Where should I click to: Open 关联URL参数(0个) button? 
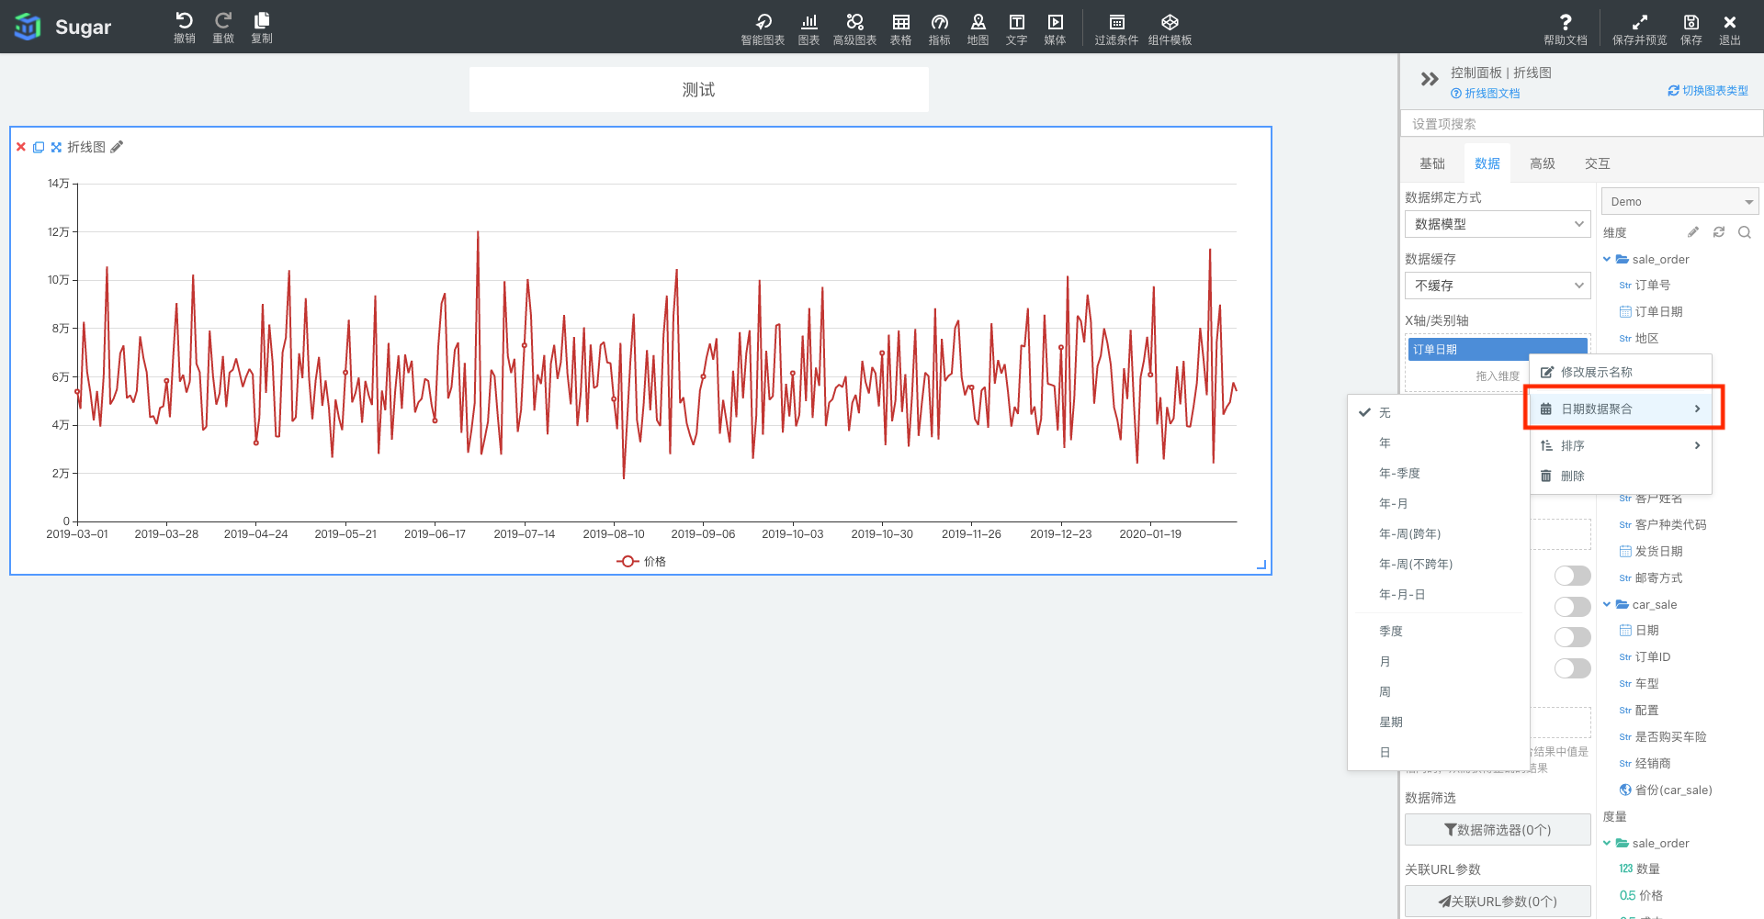[1497, 902]
